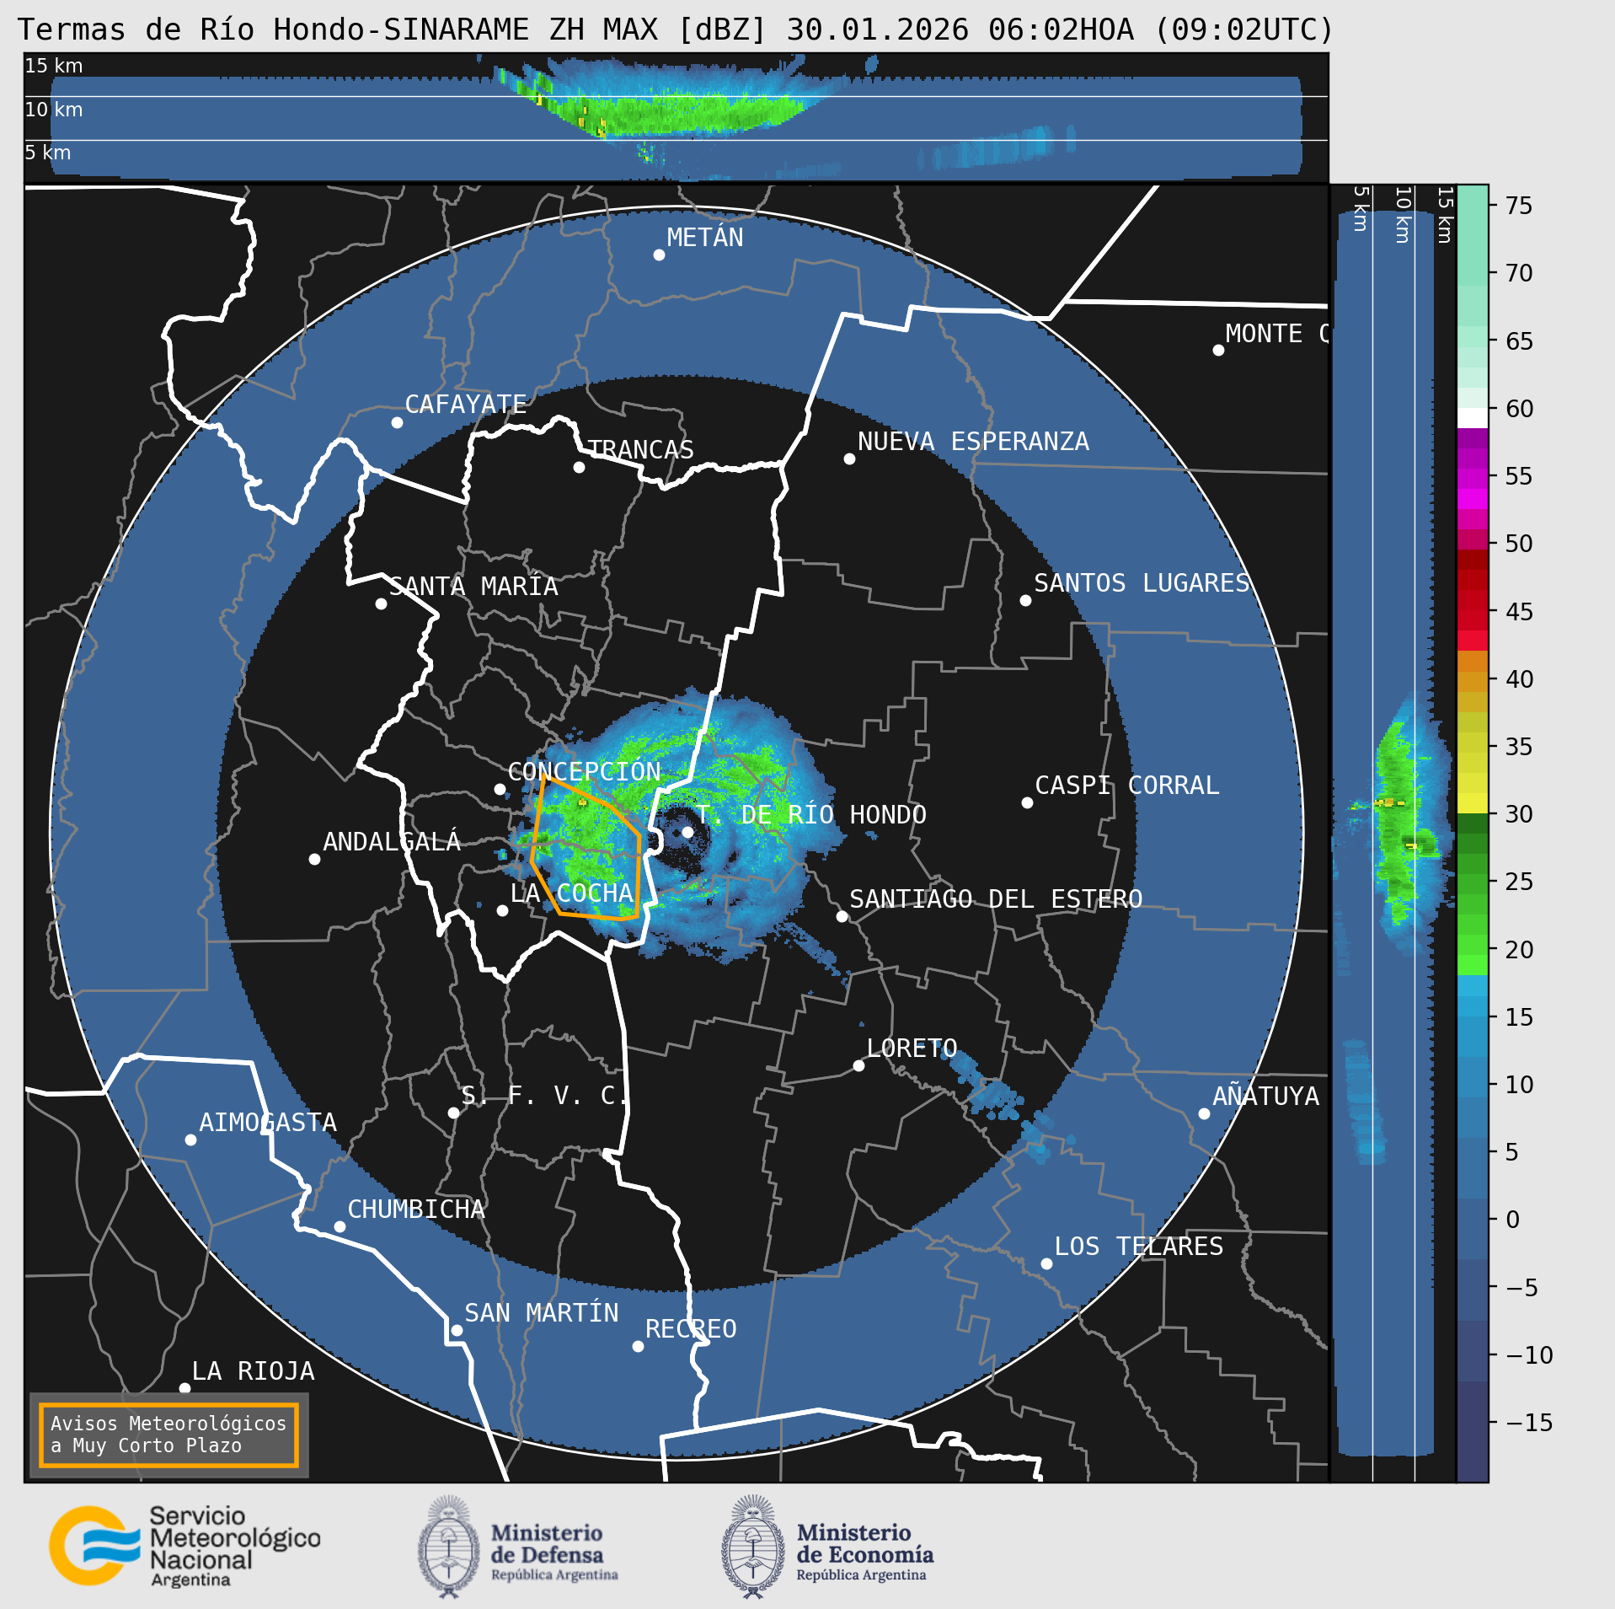Click the Santiago del Estero marker dot

[842, 916]
